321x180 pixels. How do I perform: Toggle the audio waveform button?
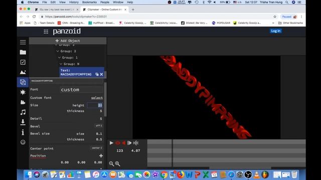pos(136,143)
